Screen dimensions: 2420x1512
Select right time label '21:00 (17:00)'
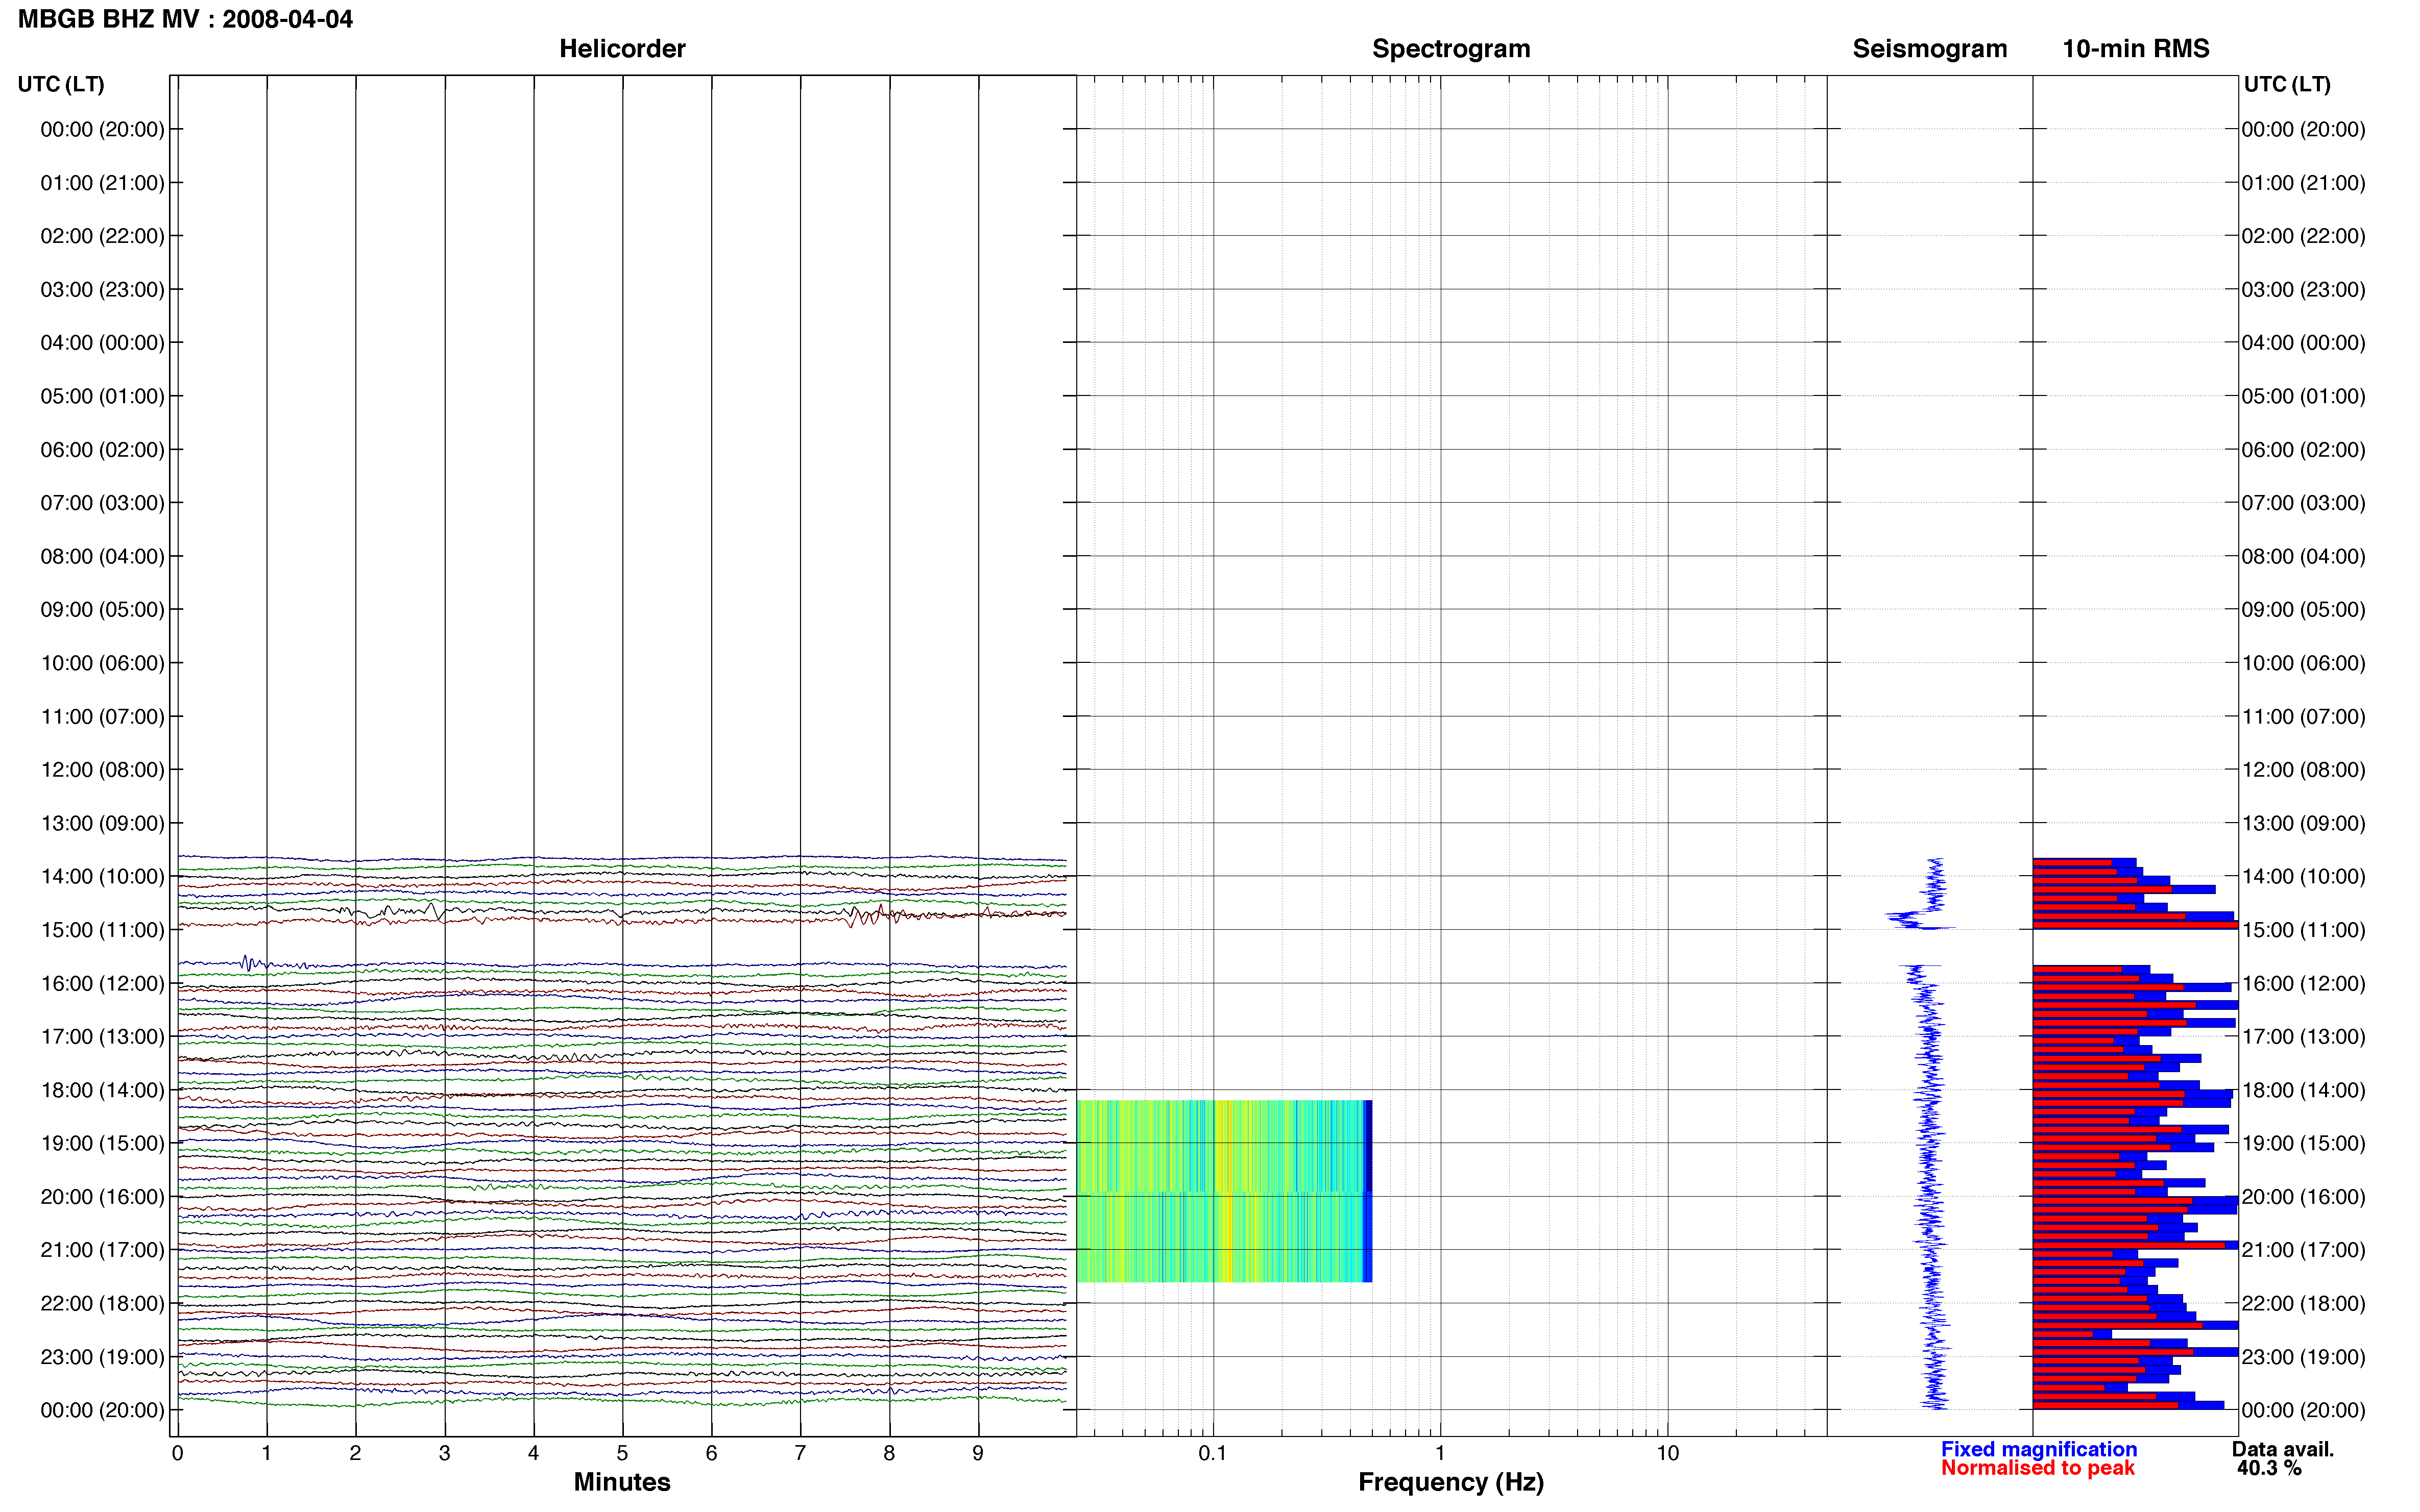pos(2303,1250)
